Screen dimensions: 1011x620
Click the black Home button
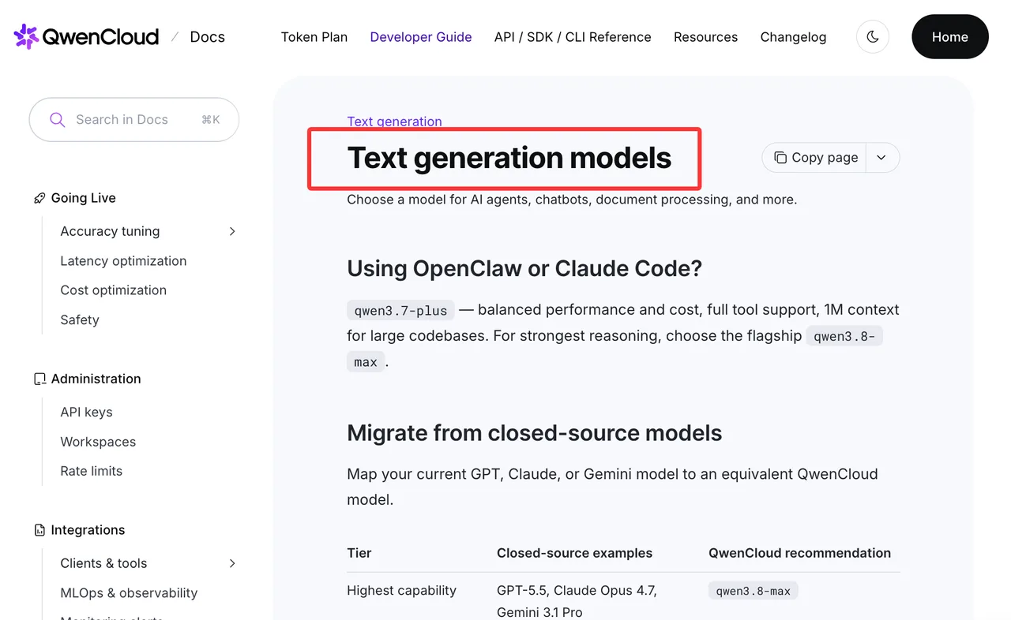(x=950, y=37)
